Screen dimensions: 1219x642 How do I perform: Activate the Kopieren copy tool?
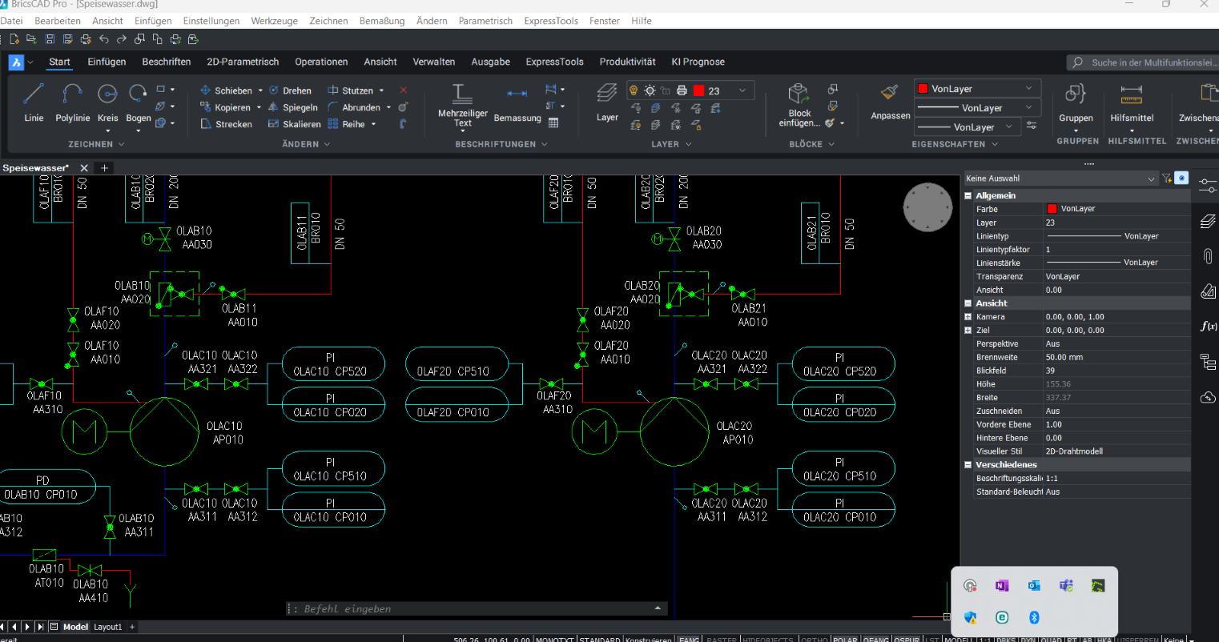click(x=226, y=107)
